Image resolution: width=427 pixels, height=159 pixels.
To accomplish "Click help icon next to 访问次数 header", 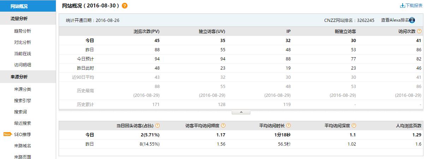I will 419,31.
